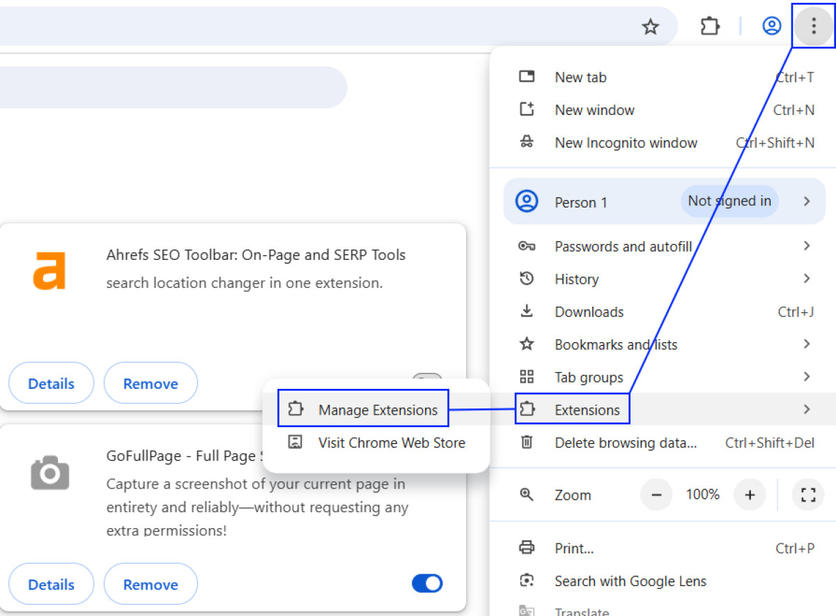Select Delete browsing data menu item
This screenshot has width=836, height=616.
tap(663, 442)
